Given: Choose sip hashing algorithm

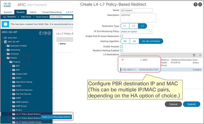Looking at the screenshot, I should point(134,41).
